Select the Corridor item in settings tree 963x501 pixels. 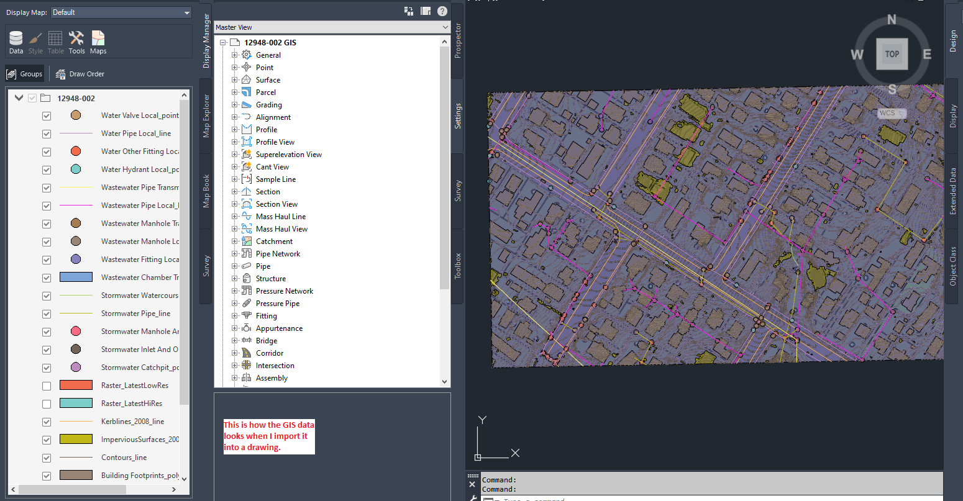270,353
